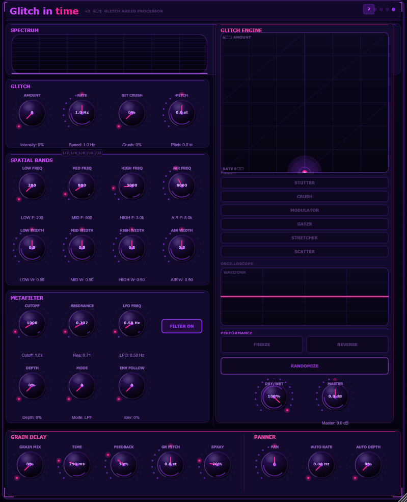Click the Glitch RATE knob

point(82,113)
